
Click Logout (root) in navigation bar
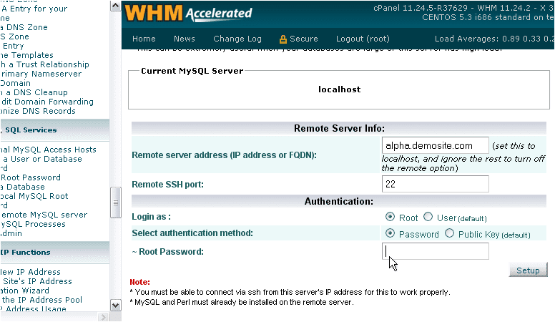(363, 39)
